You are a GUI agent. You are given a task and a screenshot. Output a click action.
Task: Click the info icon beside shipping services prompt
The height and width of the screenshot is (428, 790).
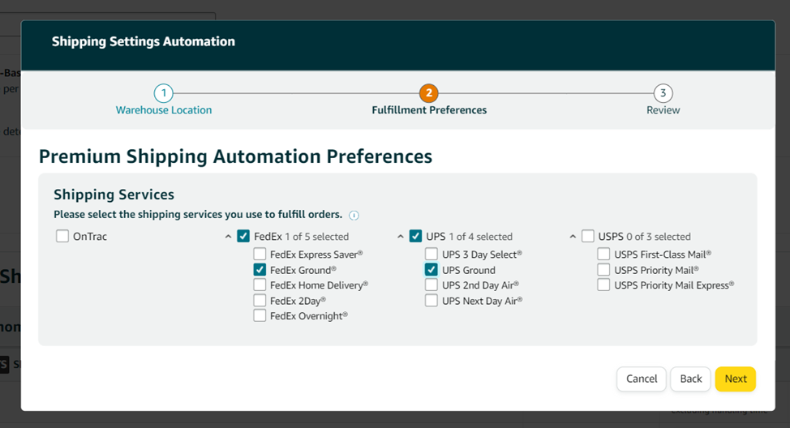click(354, 216)
